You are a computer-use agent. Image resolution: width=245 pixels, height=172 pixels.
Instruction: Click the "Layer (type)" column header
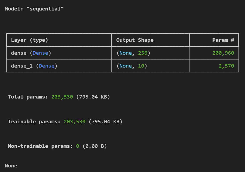click(x=30, y=40)
